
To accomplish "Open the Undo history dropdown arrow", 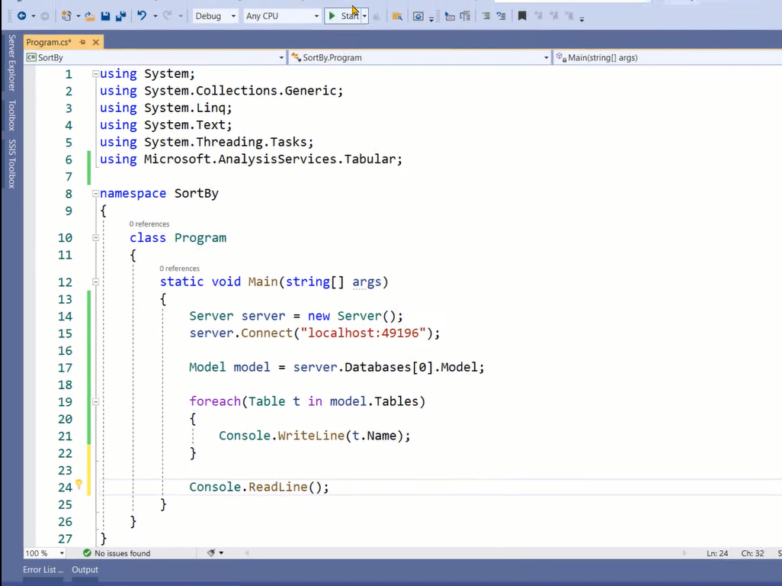I will pyautogui.click(x=155, y=16).
